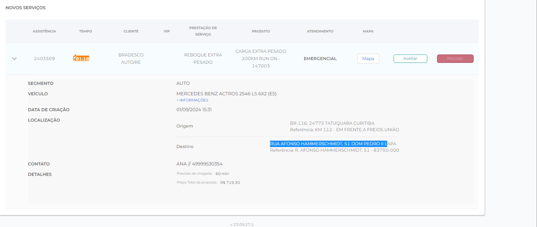Refuse the service with Recusar
Screen dimensions: 537x227
point(455,58)
